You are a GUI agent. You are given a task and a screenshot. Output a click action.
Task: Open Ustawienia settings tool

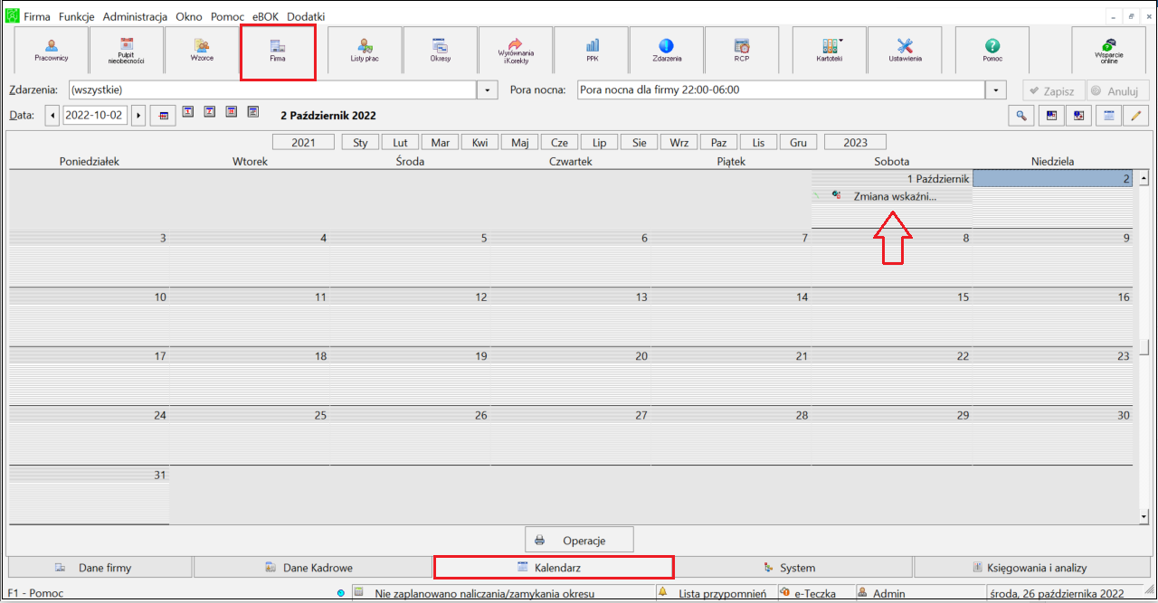(905, 51)
